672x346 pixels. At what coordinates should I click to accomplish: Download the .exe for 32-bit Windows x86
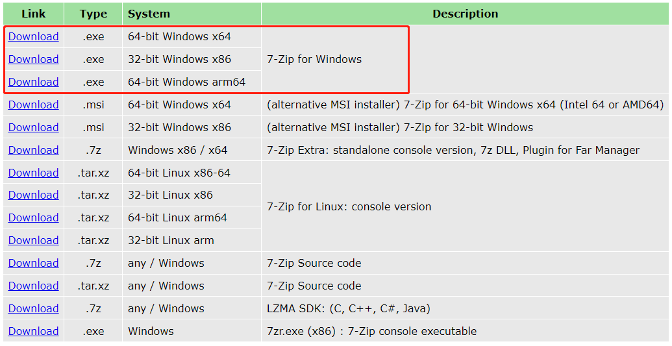33,59
